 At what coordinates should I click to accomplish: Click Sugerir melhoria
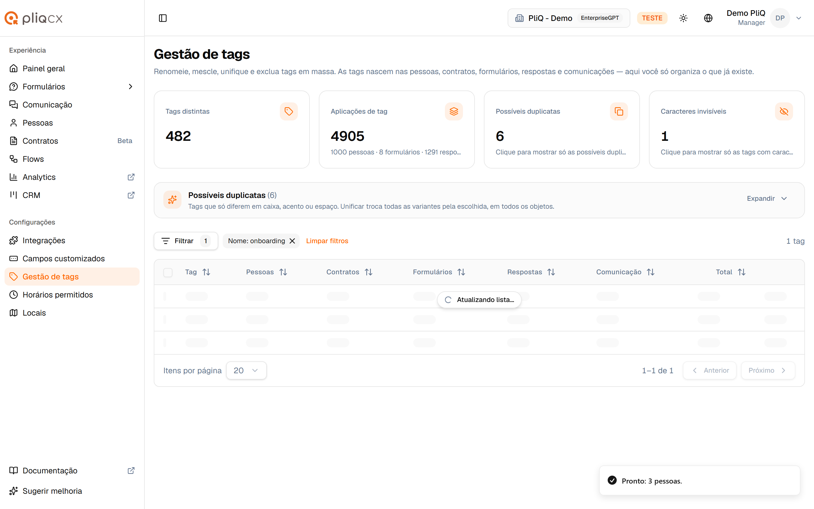pos(72,491)
